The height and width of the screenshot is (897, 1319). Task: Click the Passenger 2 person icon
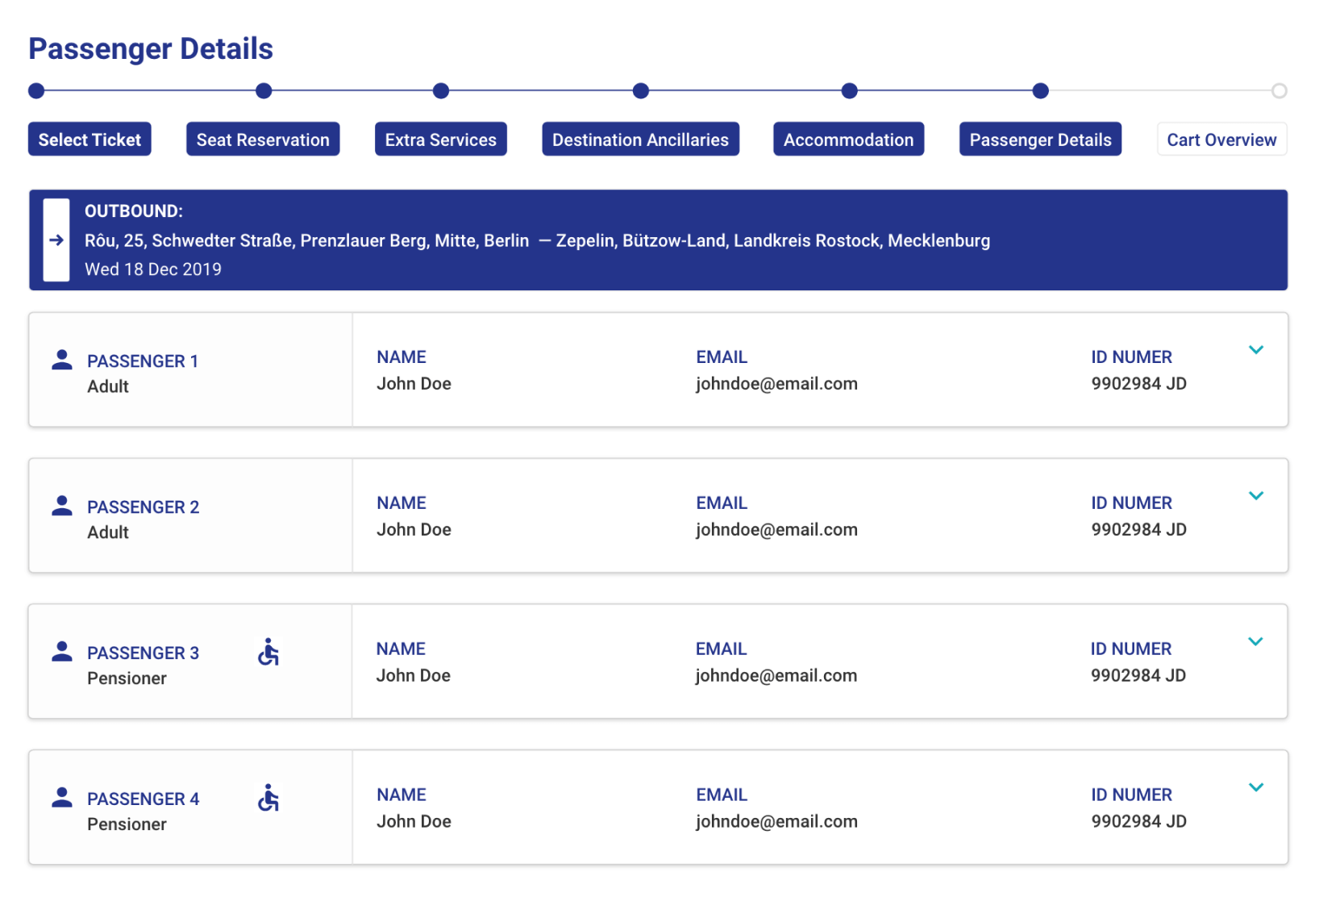[x=62, y=506]
